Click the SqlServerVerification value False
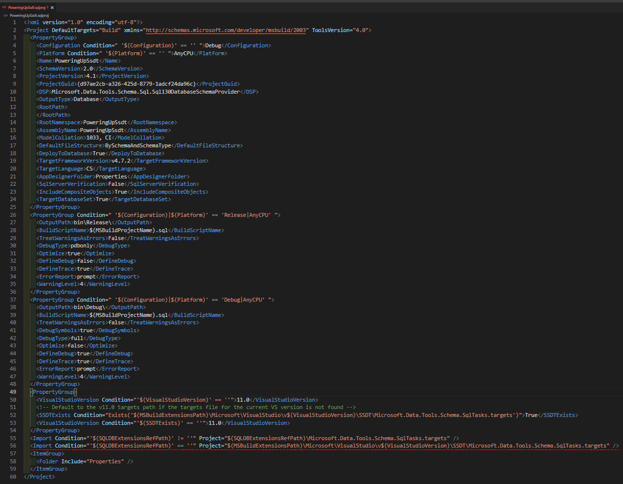This screenshot has width=623, height=484. click(x=116, y=184)
